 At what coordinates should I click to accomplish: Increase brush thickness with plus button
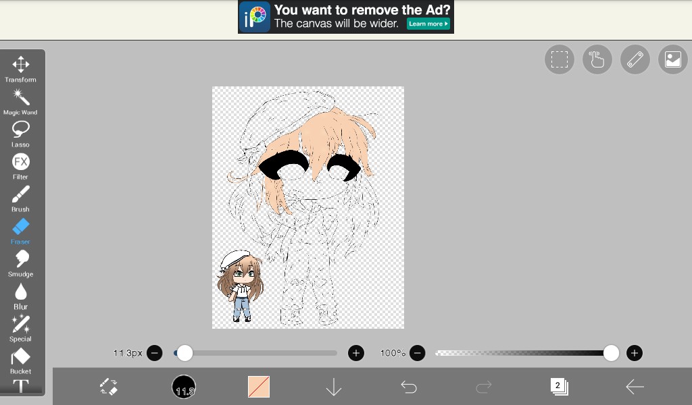tap(356, 353)
